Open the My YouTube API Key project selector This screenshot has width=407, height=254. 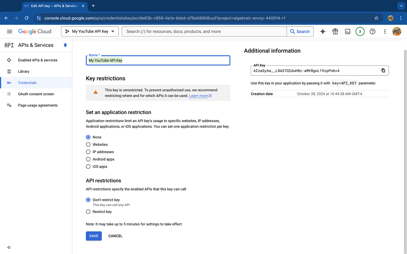(x=90, y=31)
